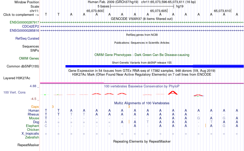Click the '5 bases' scale bar
This screenshot has width=244, height=151.
142,6
